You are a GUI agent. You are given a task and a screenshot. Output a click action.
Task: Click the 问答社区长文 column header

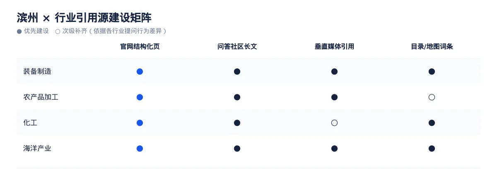tap(237, 46)
